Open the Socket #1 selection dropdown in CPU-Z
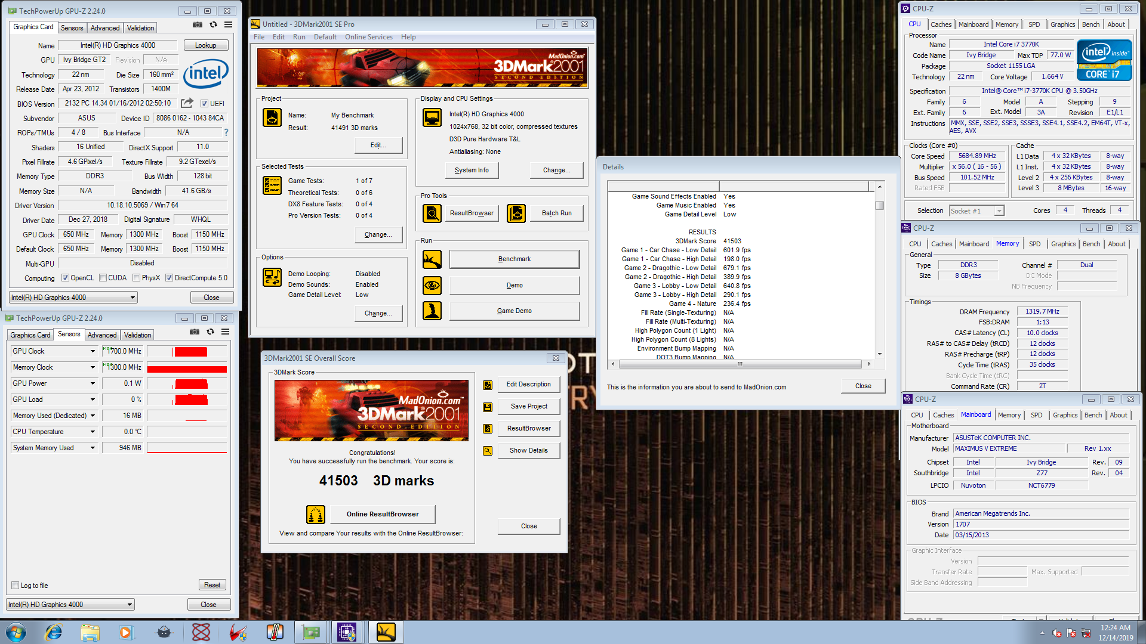 [977, 210]
